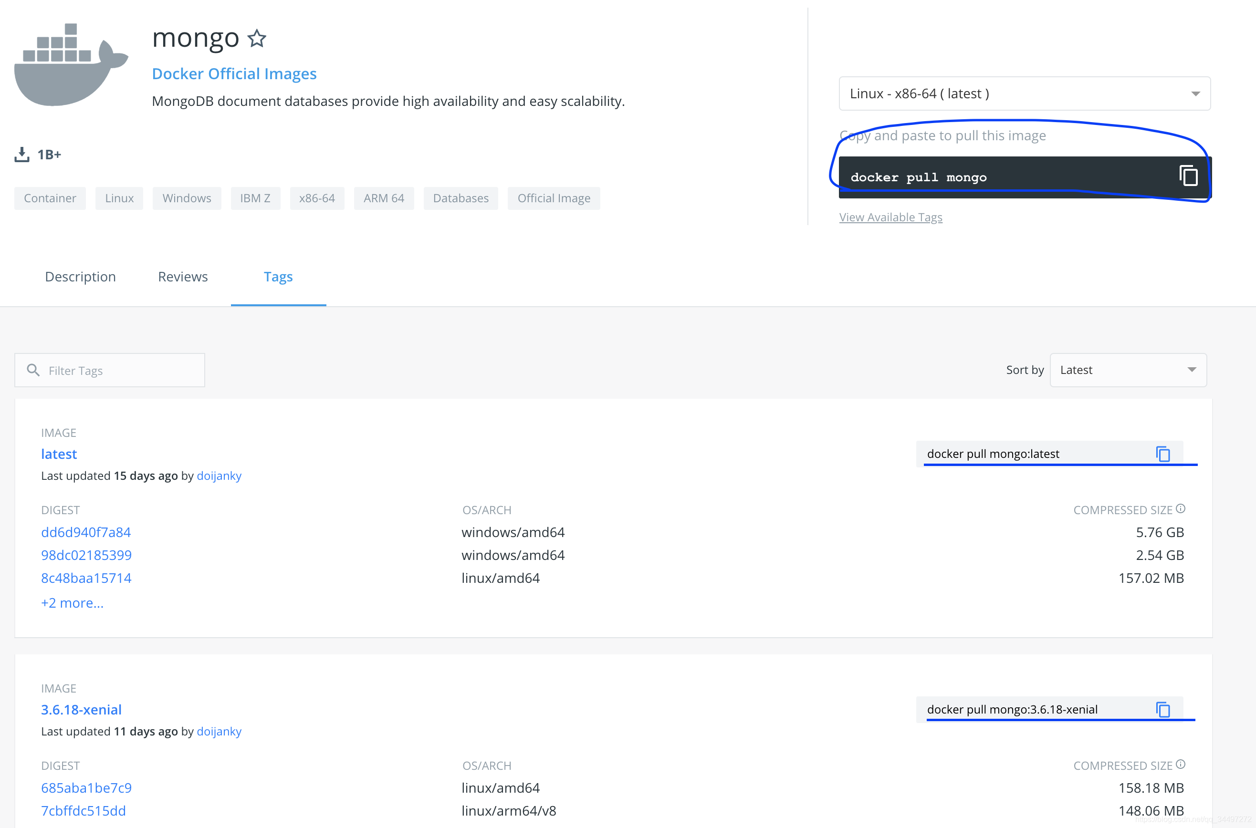Copy the docker pull mongo:3.6.18-xenial command
The height and width of the screenshot is (828, 1256).
pyautogui.click(x=1162, y=709)
